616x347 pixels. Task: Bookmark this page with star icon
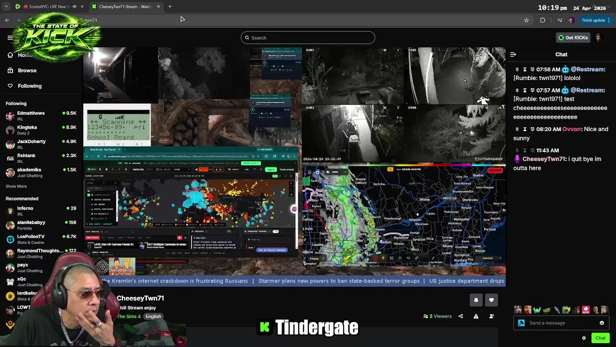[526, 20]
